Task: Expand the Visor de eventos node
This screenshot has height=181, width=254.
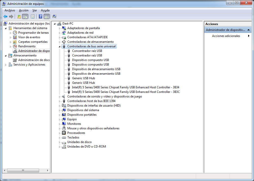Action: coord(10,37)
